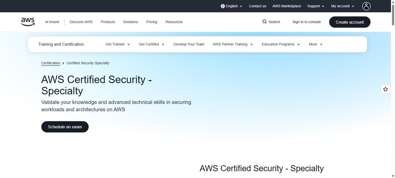Open the Solutions menu

(x=130, y=22)
